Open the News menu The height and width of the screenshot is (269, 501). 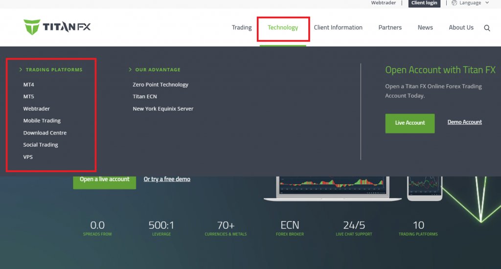tap(425, 27)
